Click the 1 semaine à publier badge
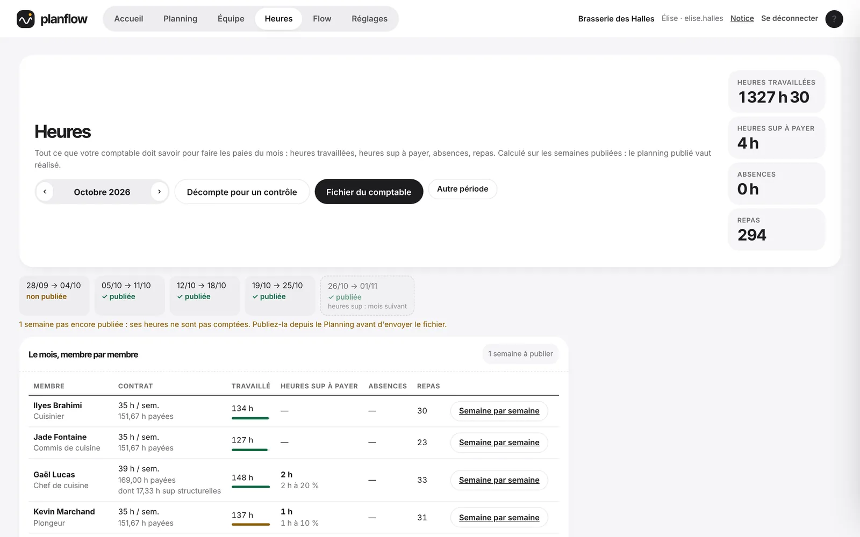The image size is (860, 537). [520, 354]
